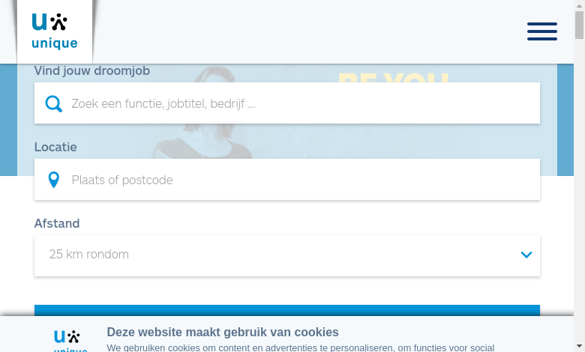Click the magnifying glass search icon
Viewport: 585px width, 352px height.
[54, 103]
